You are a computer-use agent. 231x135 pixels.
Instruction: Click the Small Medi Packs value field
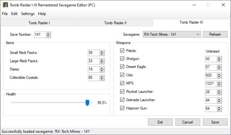[x=94, y=53]
